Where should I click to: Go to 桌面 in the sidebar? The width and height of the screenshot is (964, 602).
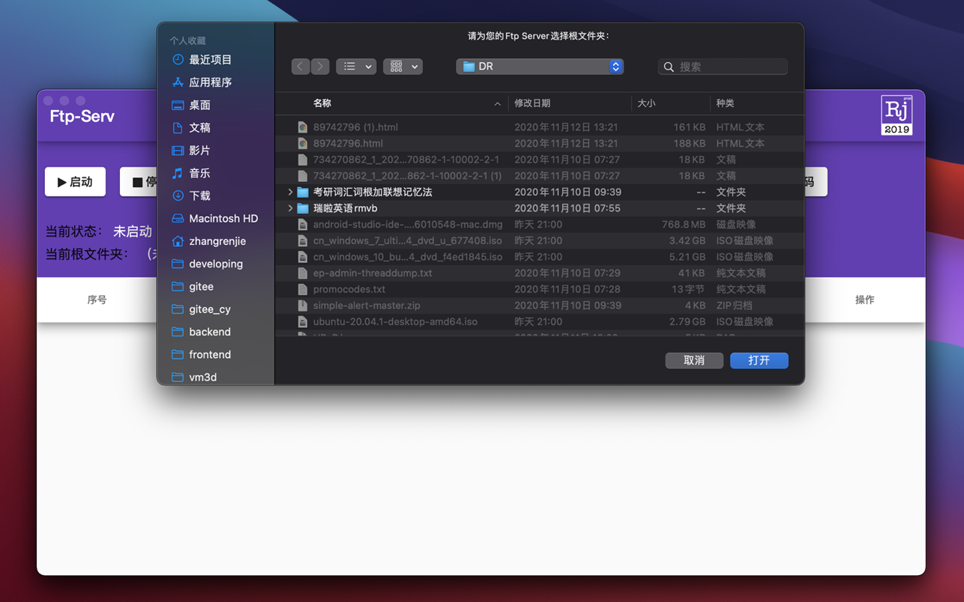(199, 106)
